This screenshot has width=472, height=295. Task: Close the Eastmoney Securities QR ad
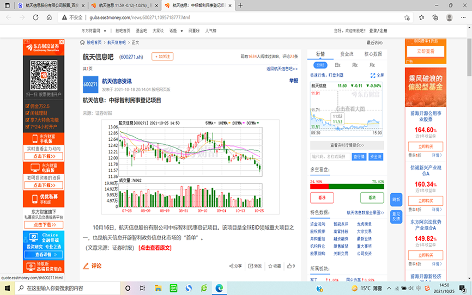62,42
